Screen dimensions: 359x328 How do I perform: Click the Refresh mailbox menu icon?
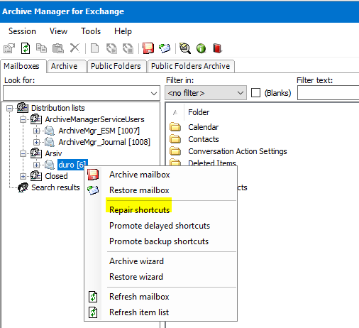[93, 297]
